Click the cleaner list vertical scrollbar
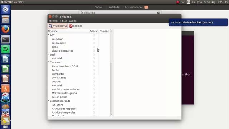This screenshot has height=129, width=229. point(111,48)
